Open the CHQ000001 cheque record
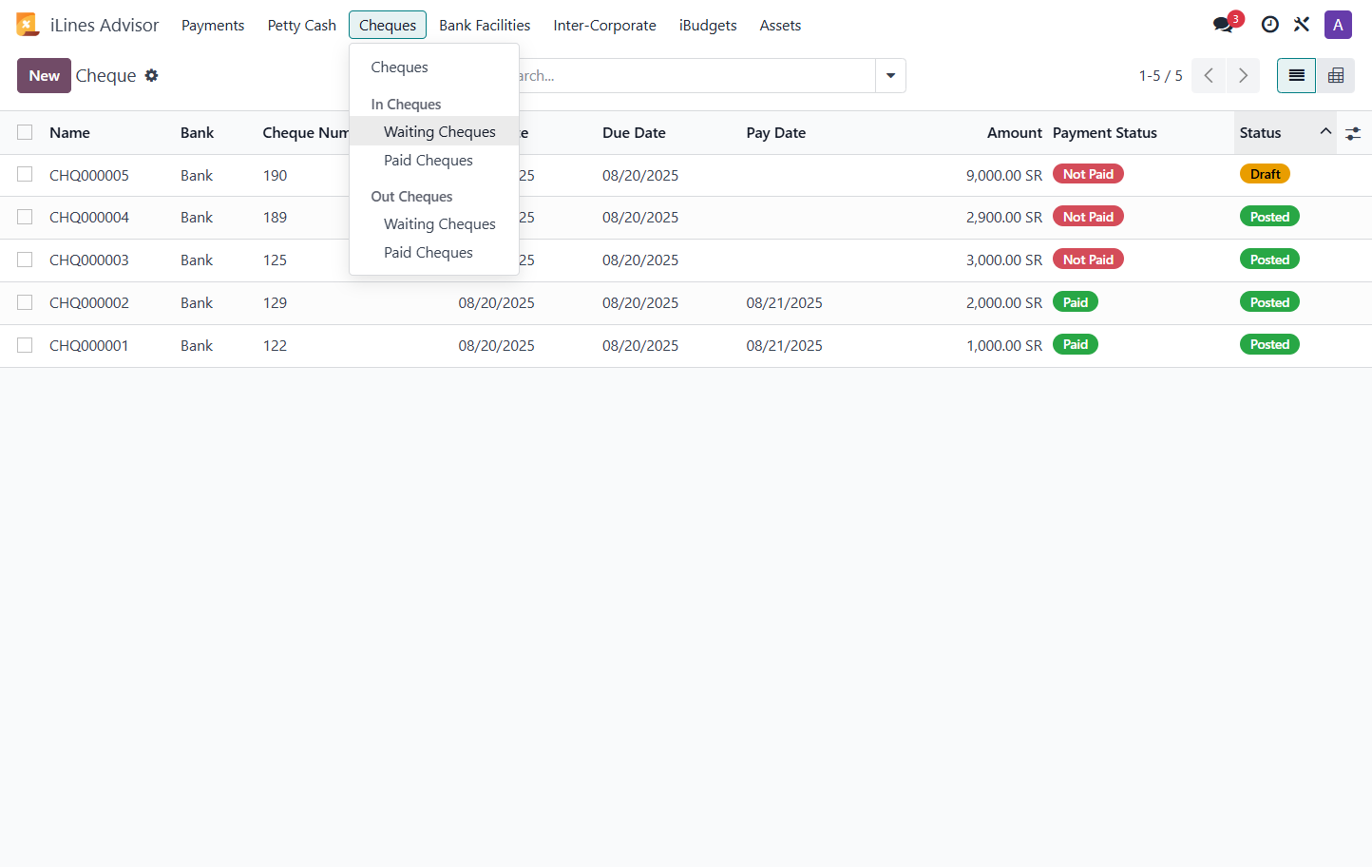 89,345
